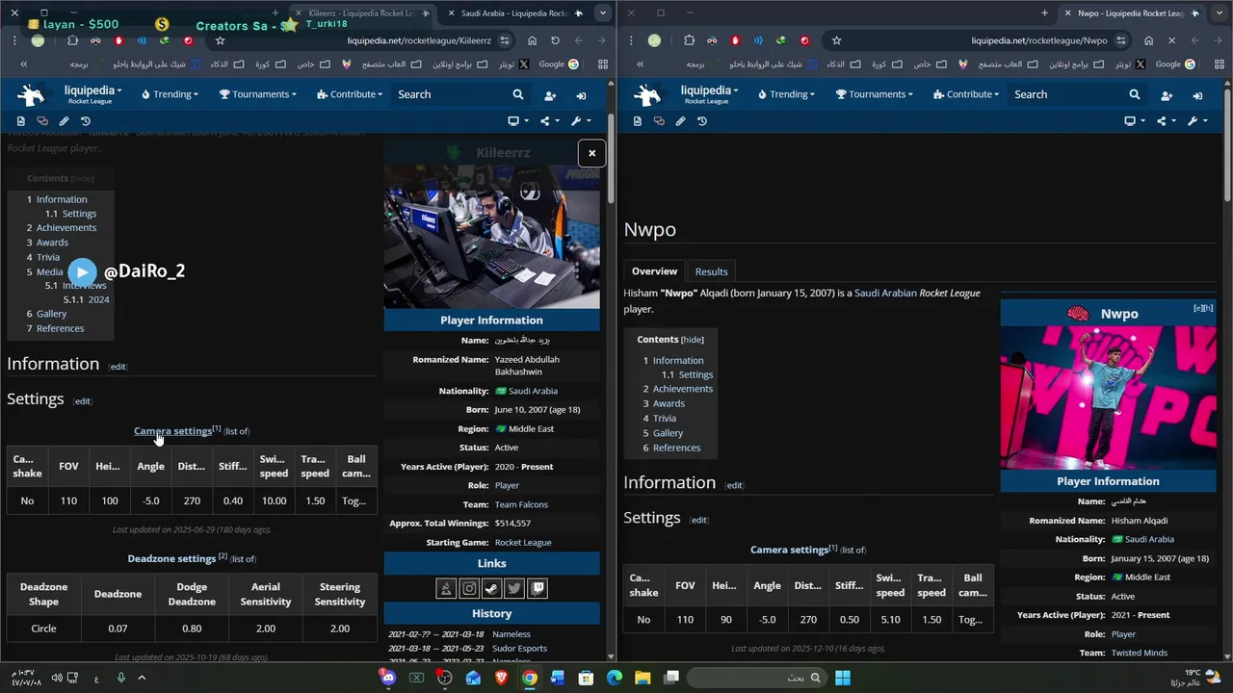The image size is (1233, 693).
Task: Open the share dropdown in Nwpo window
Action: (x=1165, y=121)
